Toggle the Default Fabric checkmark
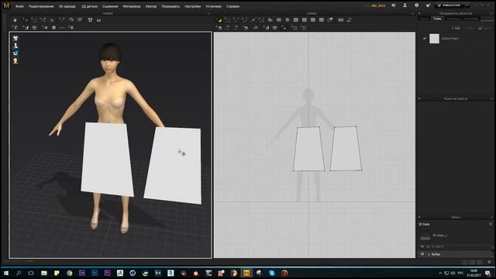The width and height of the screenshot is (496, 279). coord(425,39)
